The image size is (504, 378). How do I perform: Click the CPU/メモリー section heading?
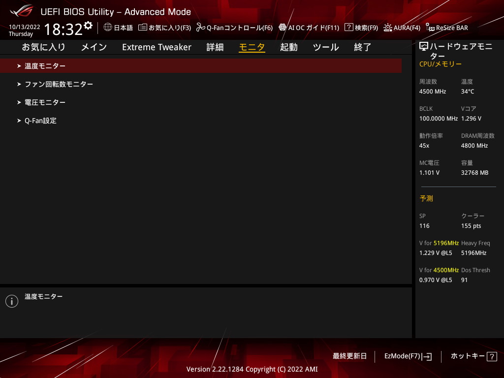(x=441, y=64)
